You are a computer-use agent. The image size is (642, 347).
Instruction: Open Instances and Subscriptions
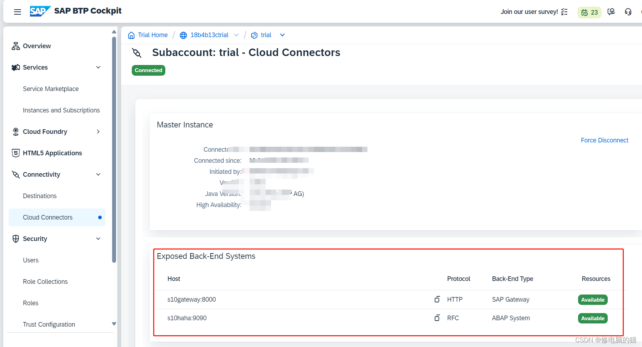(61, 110)
